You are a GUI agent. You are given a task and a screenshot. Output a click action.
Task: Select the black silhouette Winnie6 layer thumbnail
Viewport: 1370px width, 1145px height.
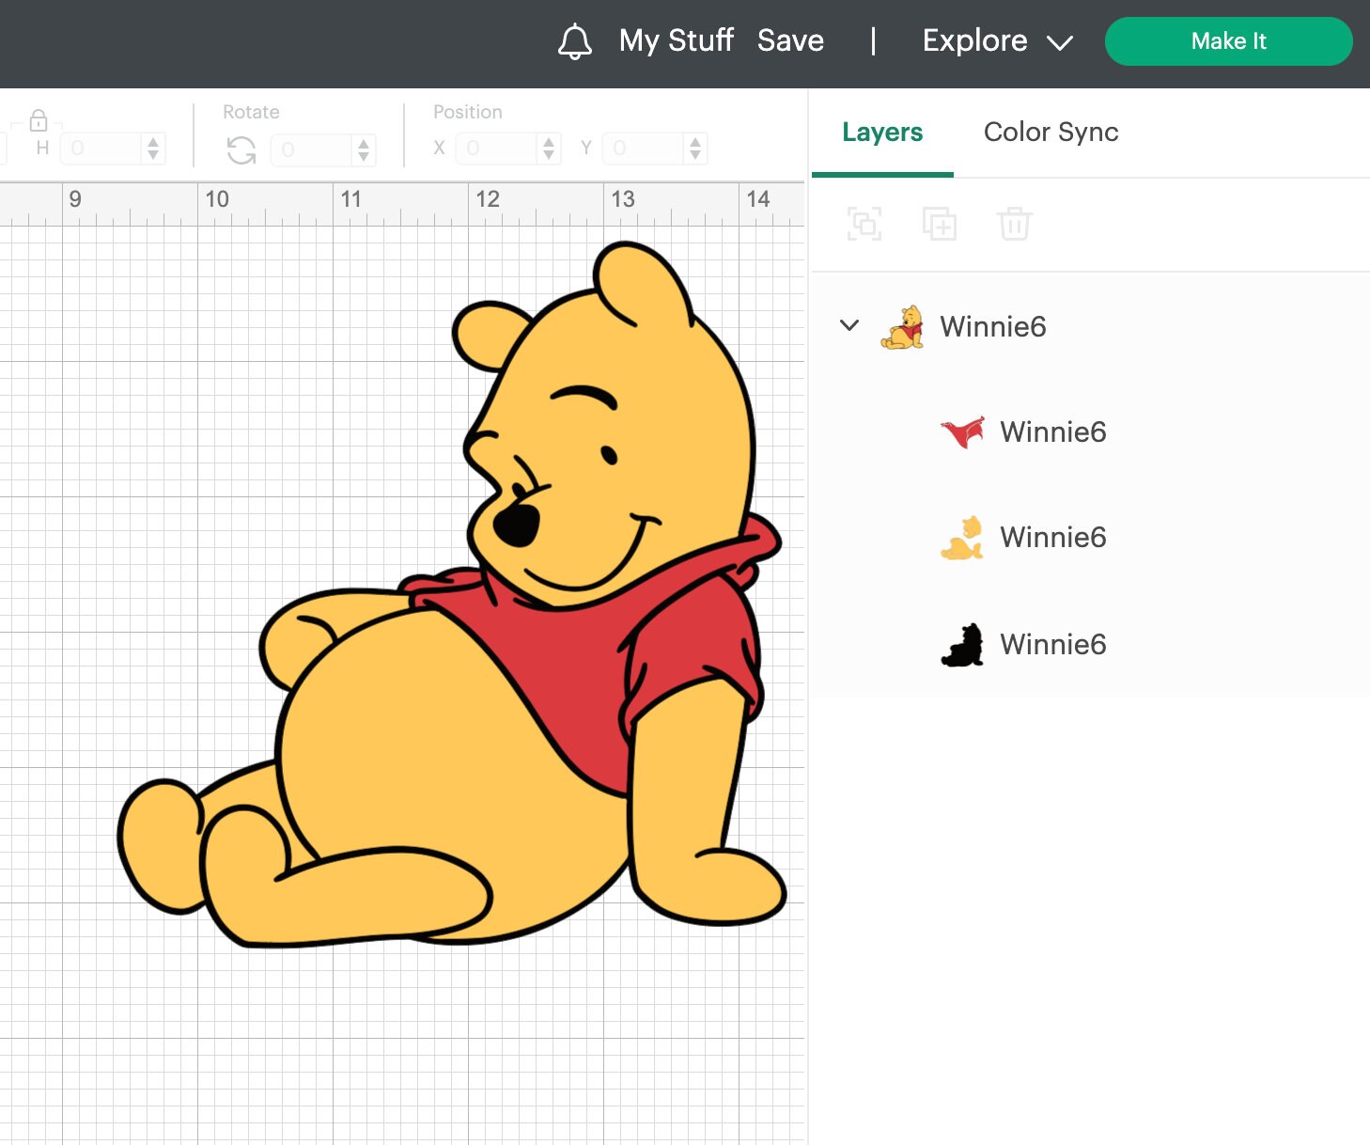(x=961, y=644)
